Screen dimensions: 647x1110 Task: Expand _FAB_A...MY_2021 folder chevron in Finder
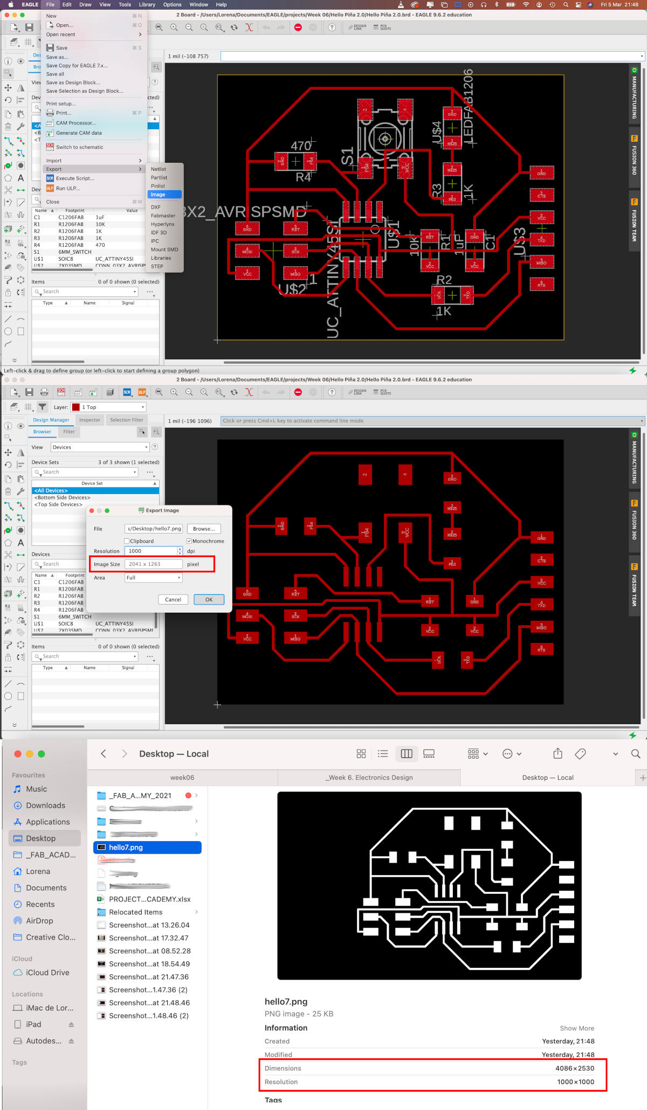196,795
